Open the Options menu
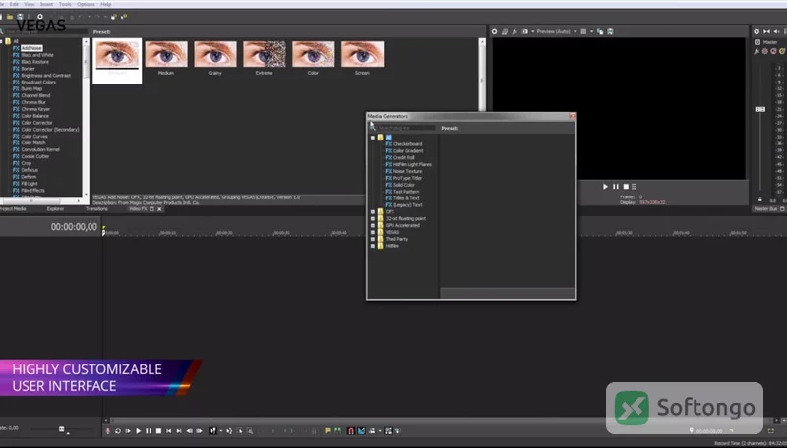 point(86,4)
